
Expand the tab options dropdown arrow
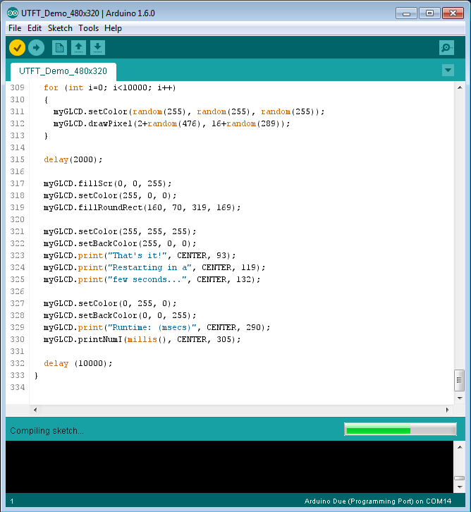click(x=448, y=71)
